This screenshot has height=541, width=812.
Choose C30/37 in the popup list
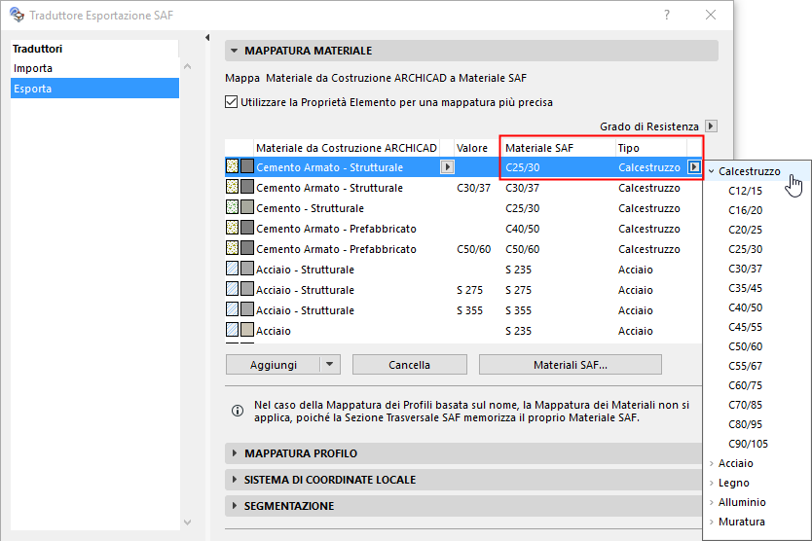(x=745, y=269)
